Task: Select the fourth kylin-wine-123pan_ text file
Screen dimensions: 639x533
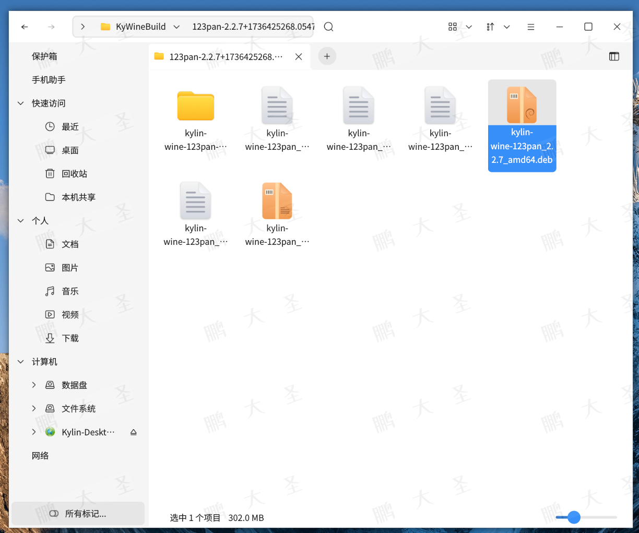Action: (x=440, y=106)
